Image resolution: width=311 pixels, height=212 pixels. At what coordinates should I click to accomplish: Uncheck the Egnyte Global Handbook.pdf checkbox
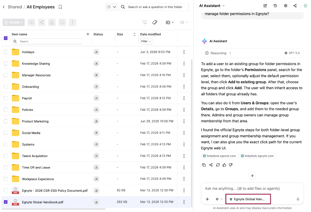tap(6, 202)
